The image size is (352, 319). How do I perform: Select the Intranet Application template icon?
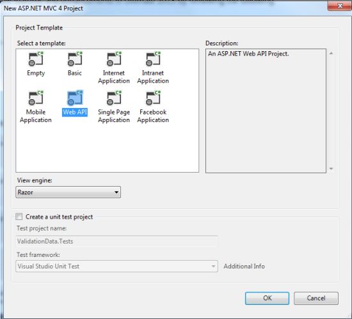153,59
